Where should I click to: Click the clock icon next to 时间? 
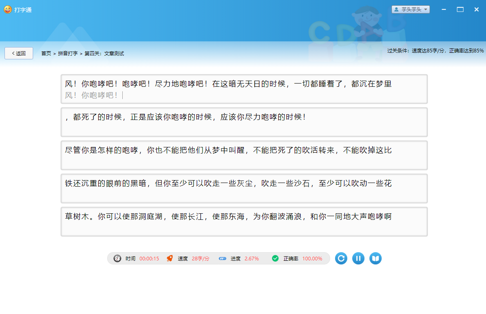click(x=117, y=258)
